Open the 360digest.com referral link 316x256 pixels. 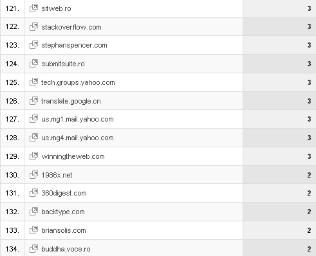click(64, 193)
